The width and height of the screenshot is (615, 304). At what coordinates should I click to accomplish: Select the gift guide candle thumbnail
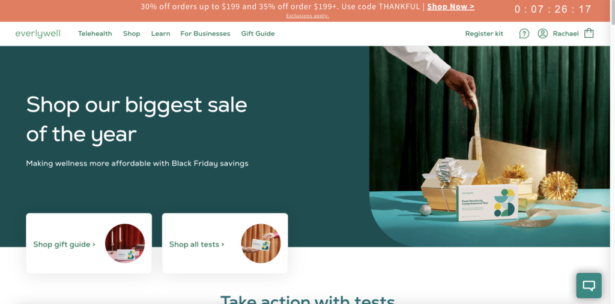[125, 243]
